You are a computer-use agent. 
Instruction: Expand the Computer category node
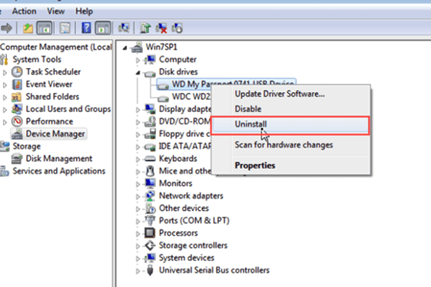(x=138, y=60)
